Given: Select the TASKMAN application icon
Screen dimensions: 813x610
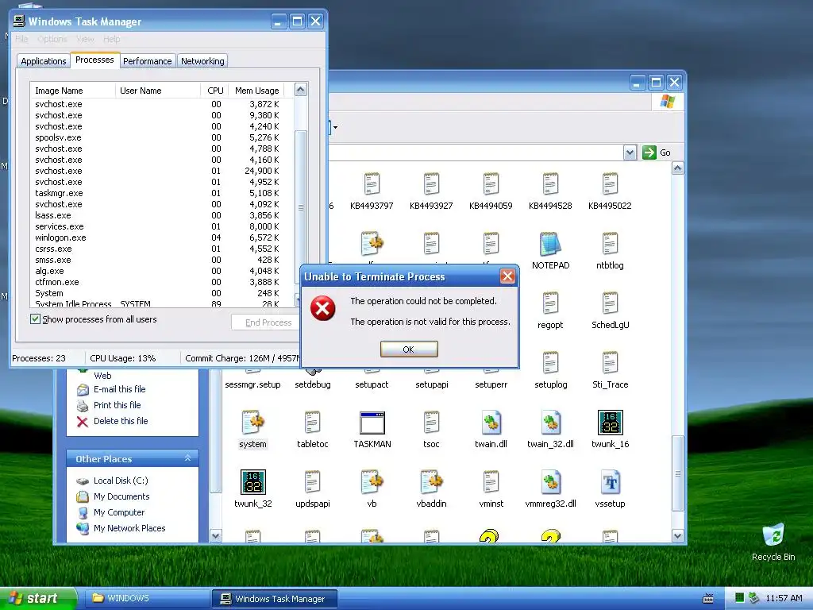Looking at the screenshot, I should [372, 423].
